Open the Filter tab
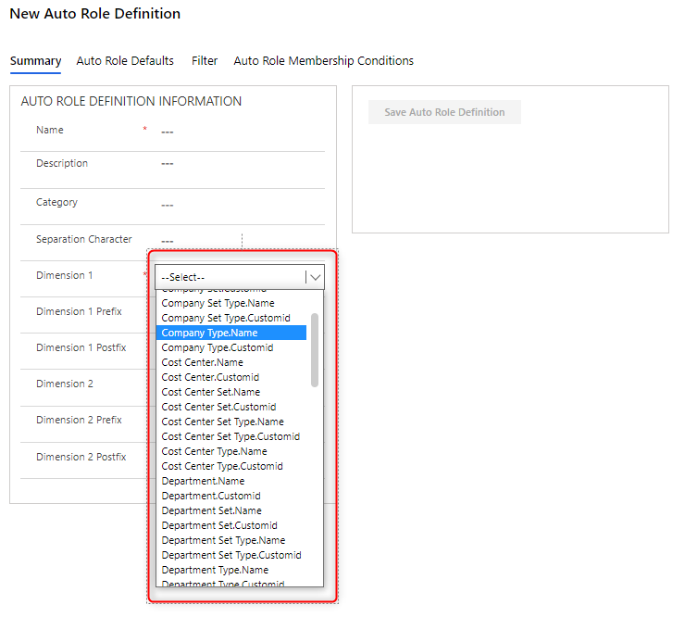Viewport: 685px width, 617px height. 205,61
